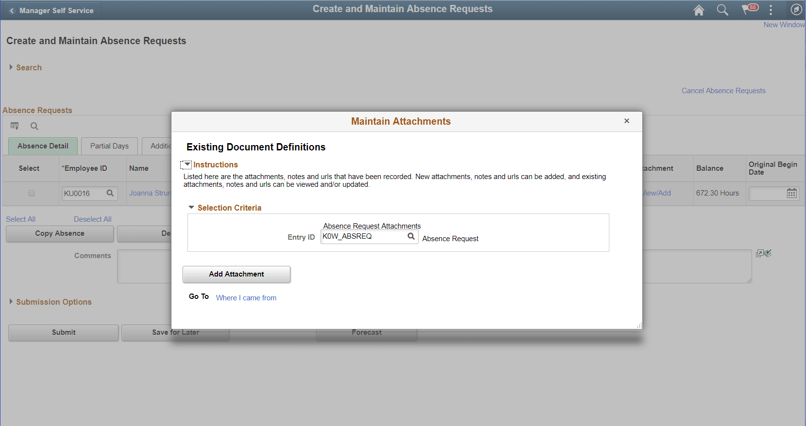Image resolution: width=806 pixels, height=426 pixels.
Task: Open calendar picker for Original Begin Date
Action: pos(792,193)
